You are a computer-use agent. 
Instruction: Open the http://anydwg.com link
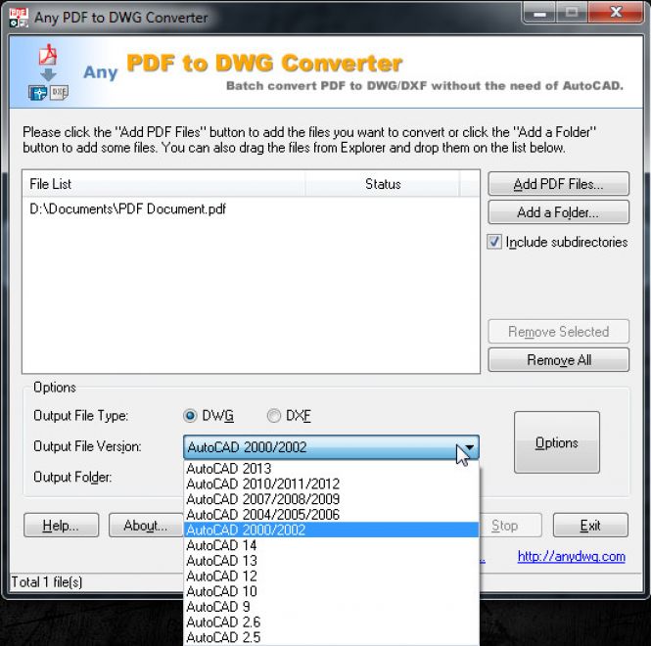click(572, 556)
